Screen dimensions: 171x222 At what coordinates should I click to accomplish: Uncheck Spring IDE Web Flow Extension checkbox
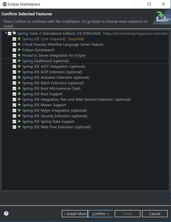[x=14, y=127]
